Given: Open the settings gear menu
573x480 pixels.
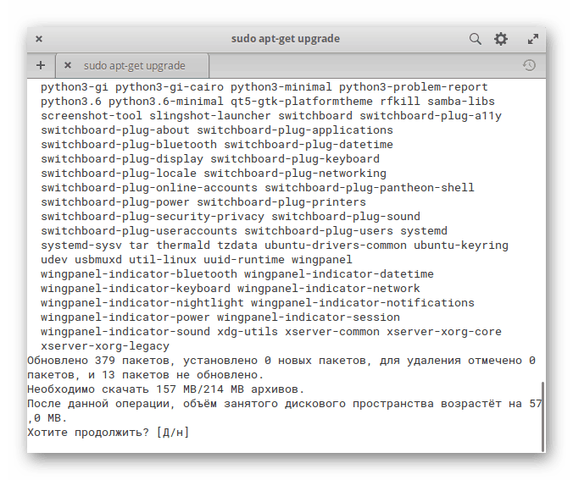Looking at the screenshot, I should tap(501, 39).
